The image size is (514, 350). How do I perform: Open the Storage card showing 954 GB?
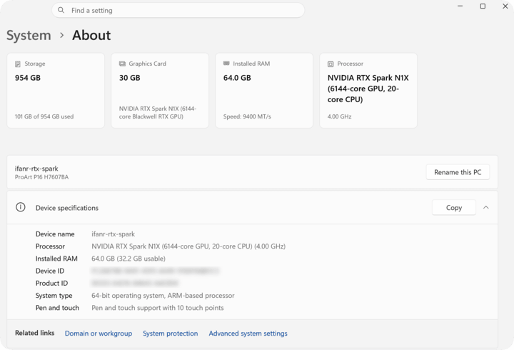pos(56,90)
